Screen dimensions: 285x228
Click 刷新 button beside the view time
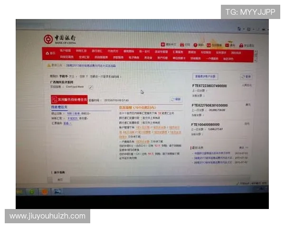(176, 99)
